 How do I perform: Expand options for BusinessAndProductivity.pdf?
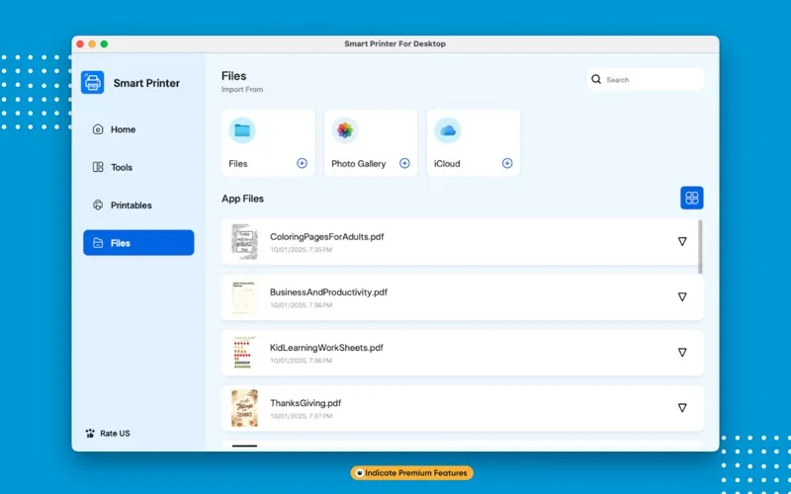(x=682, y=297)
